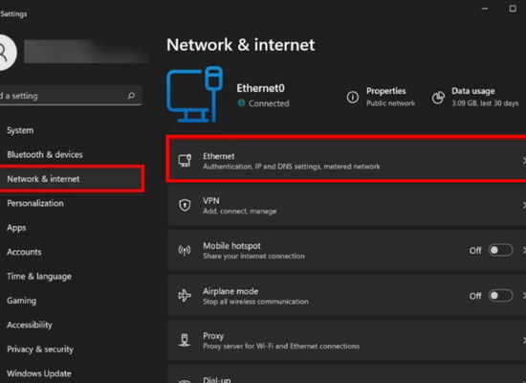Image resolution: width=526 pixels, height=383 pixels.
Task: Click the search magnifier icon
Action: click(131, 96)
